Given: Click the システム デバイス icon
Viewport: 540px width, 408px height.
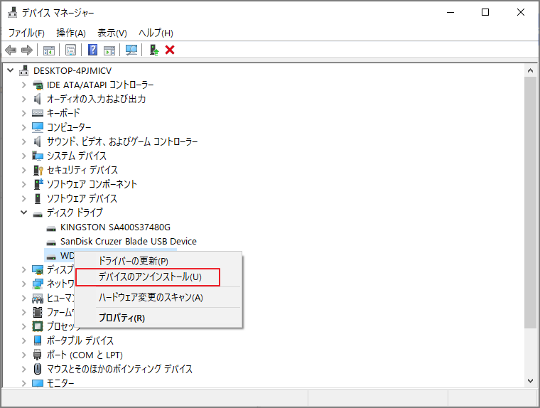Looking at the screenshot, I should point(38,156).
